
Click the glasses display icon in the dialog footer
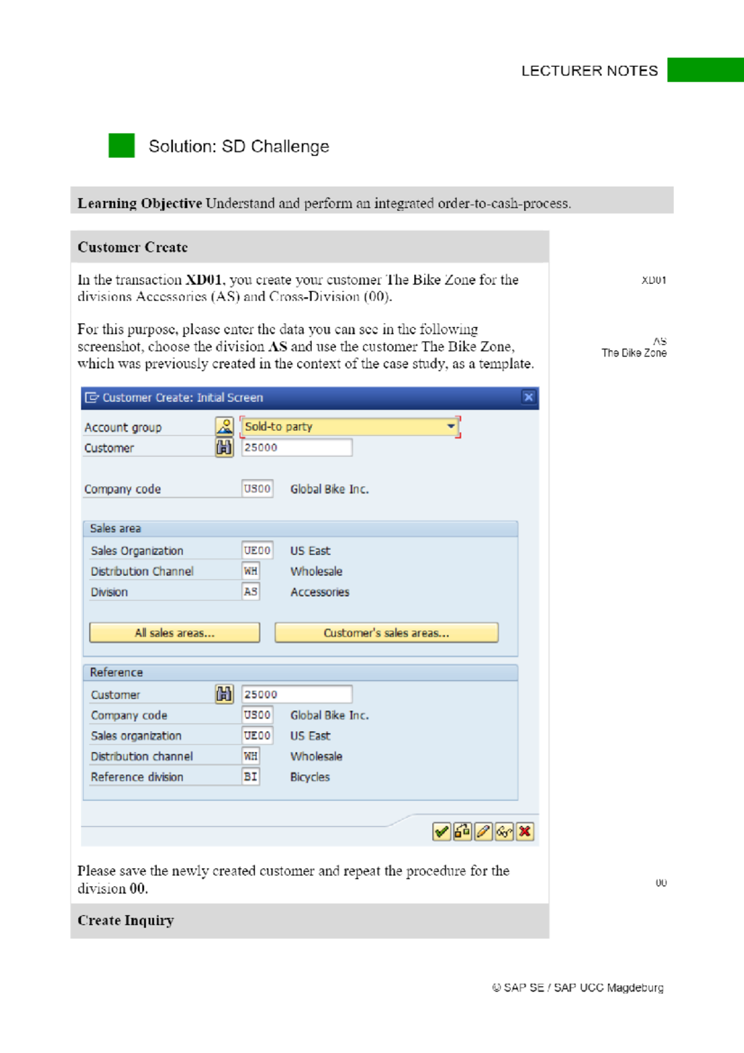504,832
